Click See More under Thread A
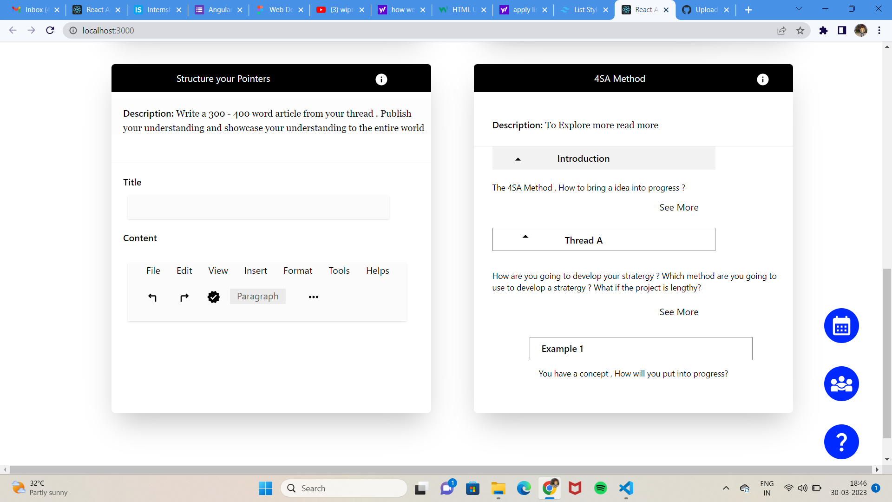The width and height of the screenshot is (892, 502). [679, 312]
